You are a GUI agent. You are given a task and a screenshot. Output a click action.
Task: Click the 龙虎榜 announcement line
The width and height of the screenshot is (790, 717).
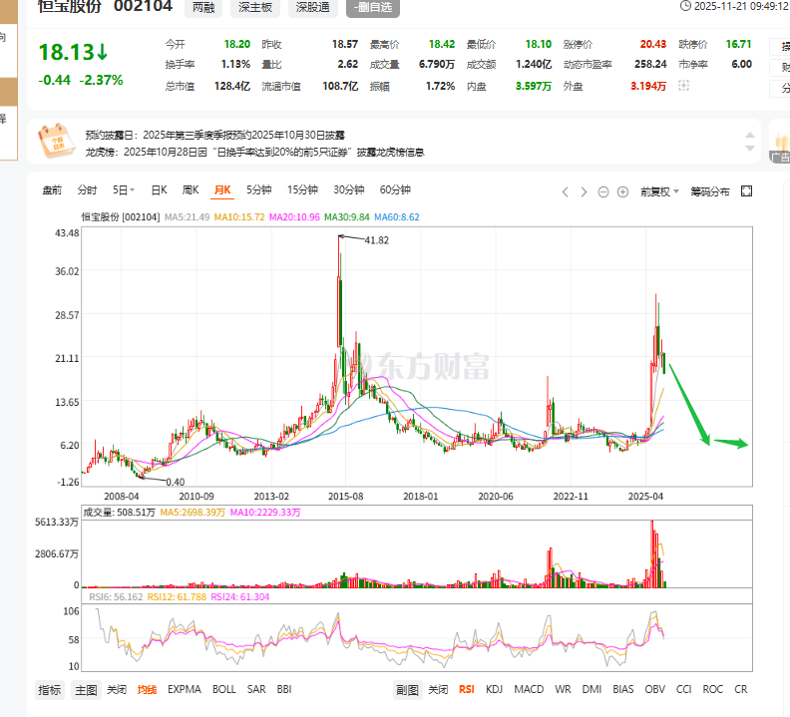coord(254,152)
